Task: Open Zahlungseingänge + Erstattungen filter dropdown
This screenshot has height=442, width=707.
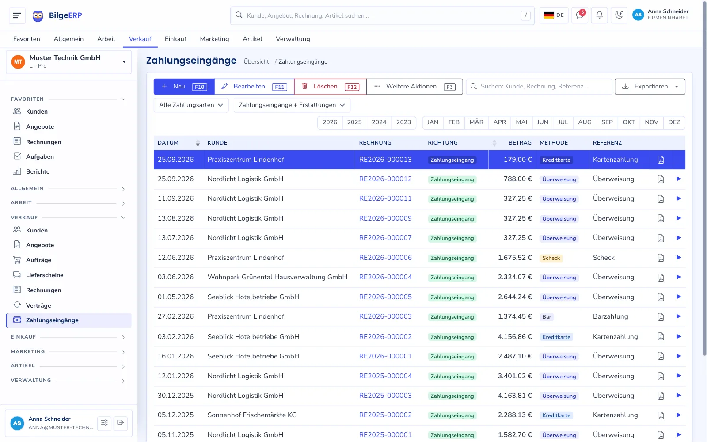Action: click(292, 105)
